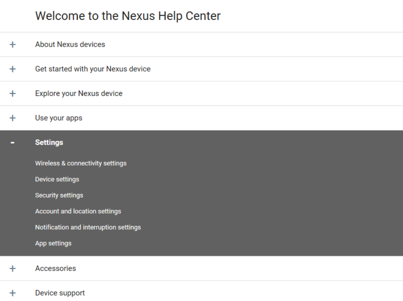The image size is (403, 301).
Task: Expand Get started with your Nexus device plus icon
Action: point(13,69)
